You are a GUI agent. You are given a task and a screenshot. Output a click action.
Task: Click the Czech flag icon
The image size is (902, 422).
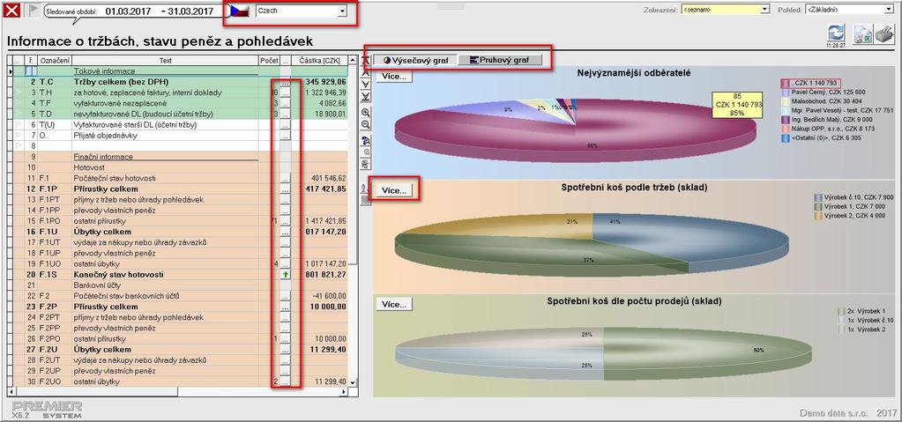click(x=239, y=11)
